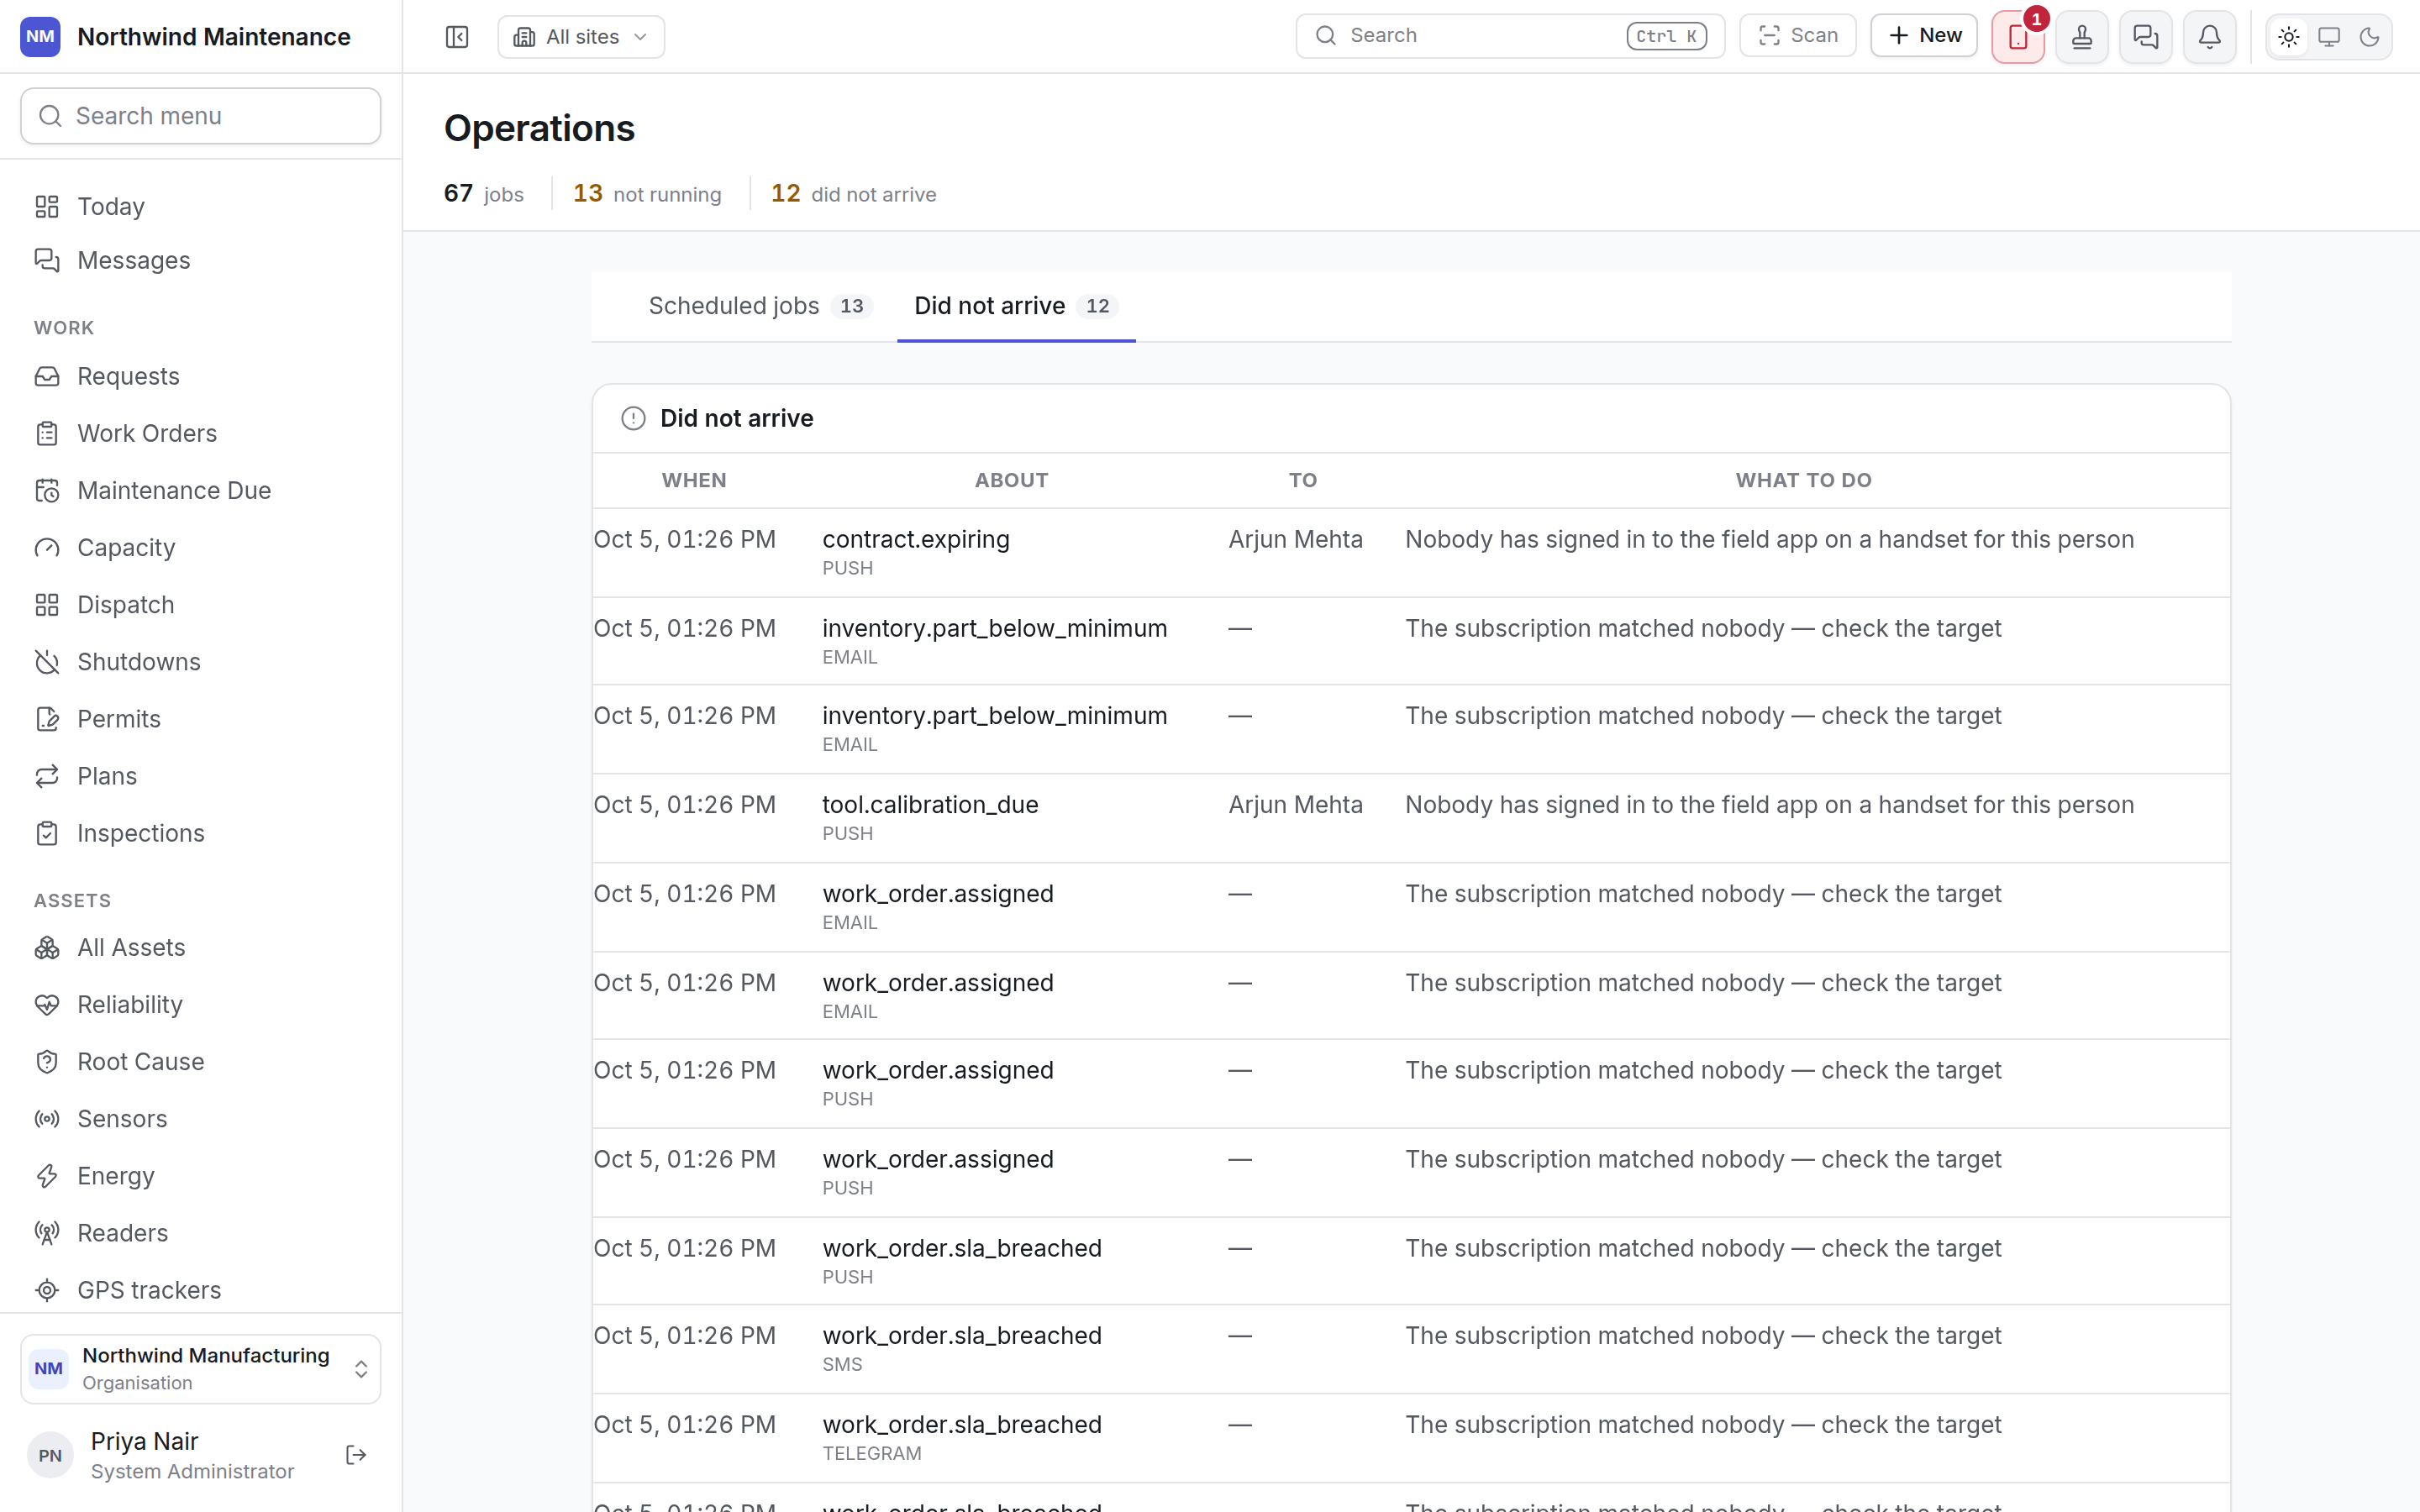Open Shutdowns in sidebar
The image size is (2420, 1512).
pyautogui.click(x=201, y=662)
